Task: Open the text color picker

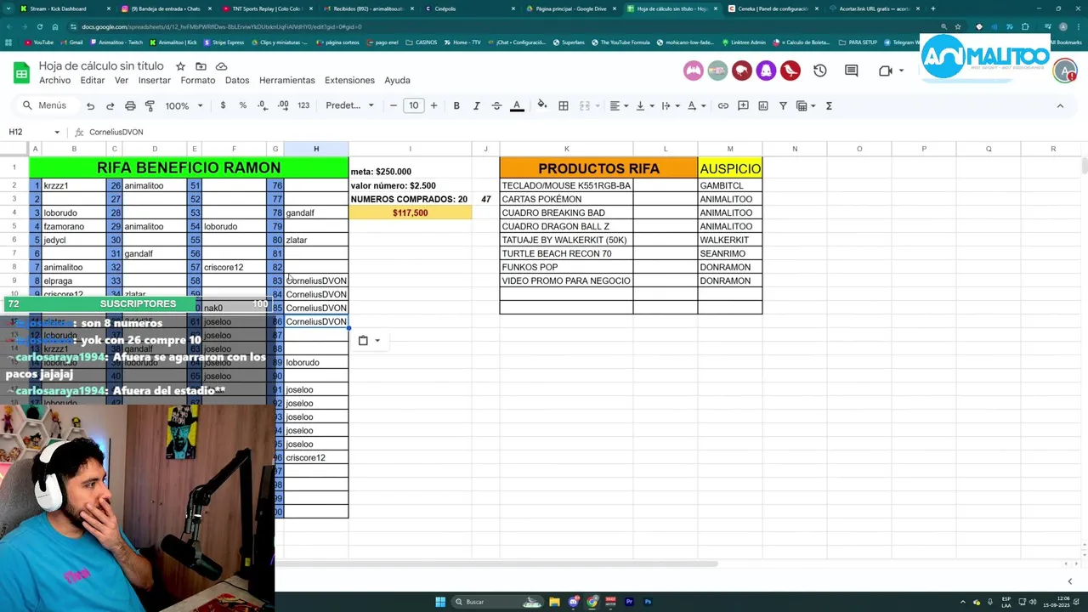Action: pyautogui.click(x=517, y=105)
